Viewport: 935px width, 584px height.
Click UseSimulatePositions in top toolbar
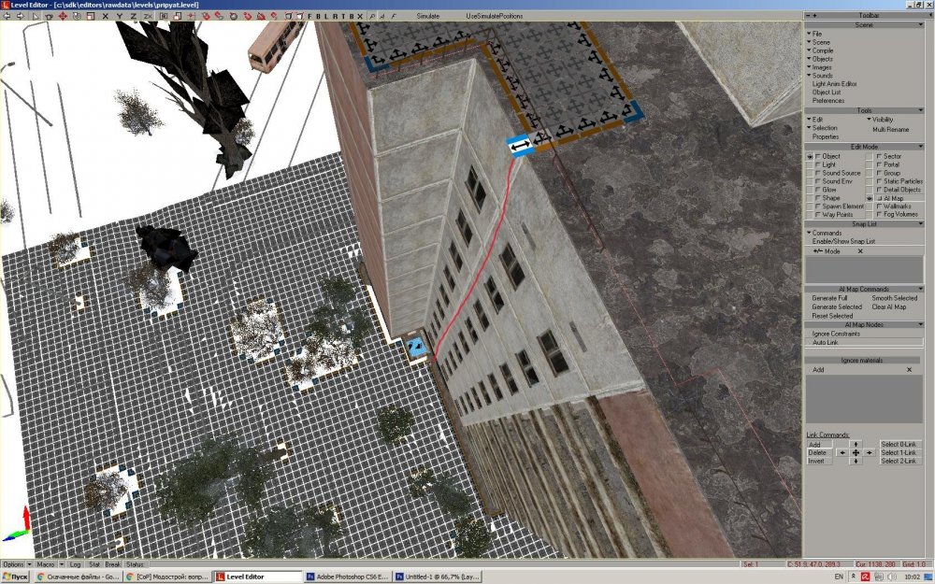495,16
